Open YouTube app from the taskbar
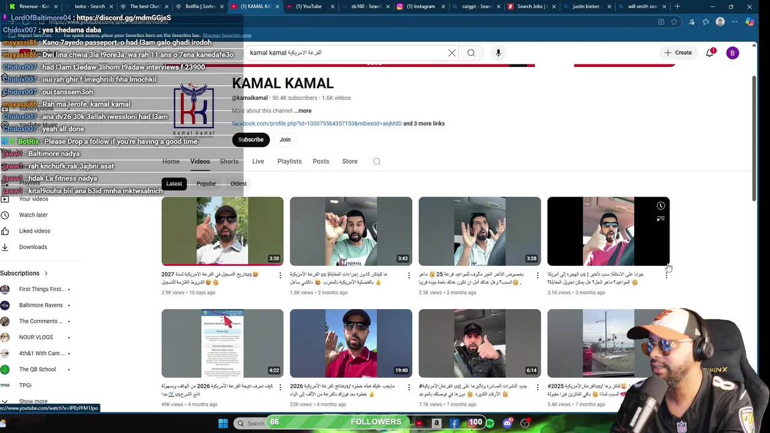 [x=419, y=423]
